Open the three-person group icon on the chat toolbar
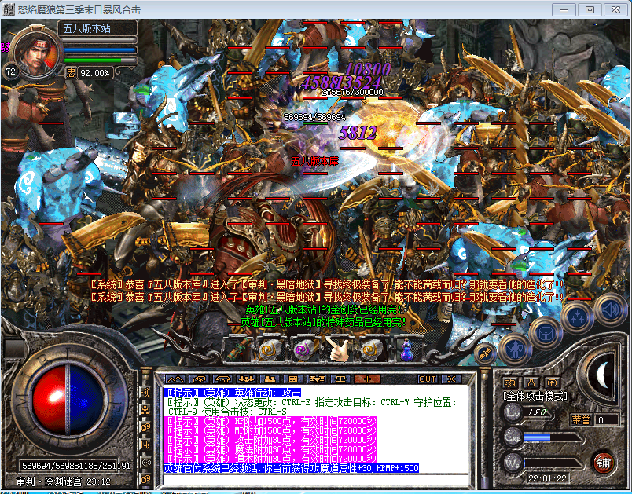This screenshot has height=494, width=632. 246,379
